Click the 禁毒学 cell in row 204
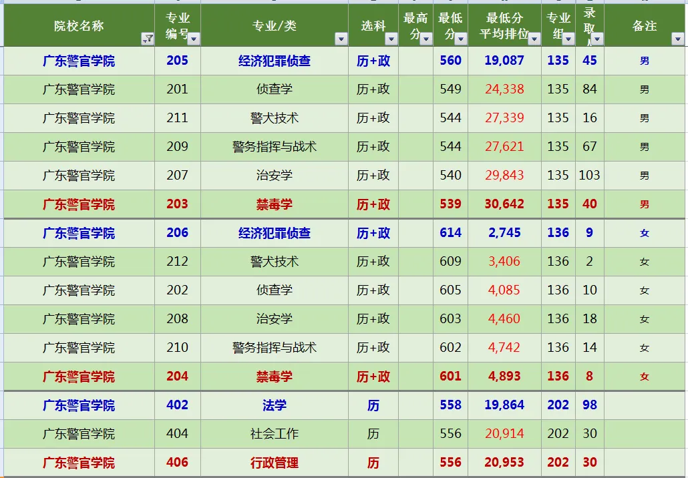The image size is (688, 478). pyautogui.click(x=275, y=377)
